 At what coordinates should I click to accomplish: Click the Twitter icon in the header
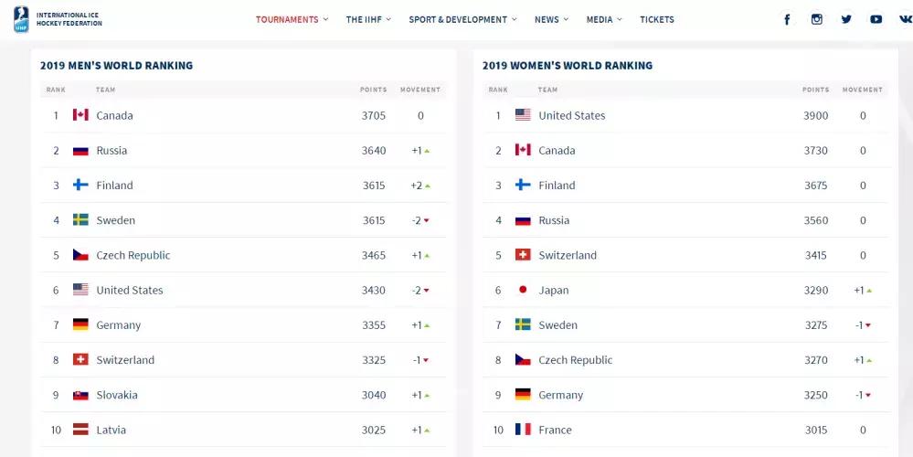846,19
